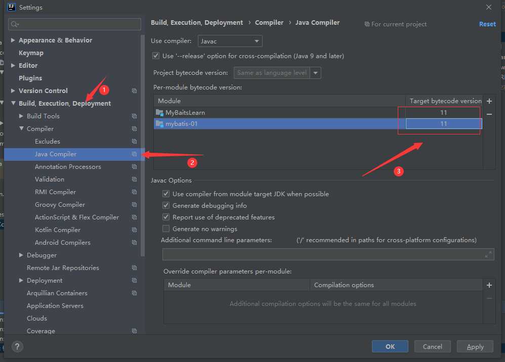
Task: Click the Reset link
Action: pyautogui.click(x=487, y=24)
